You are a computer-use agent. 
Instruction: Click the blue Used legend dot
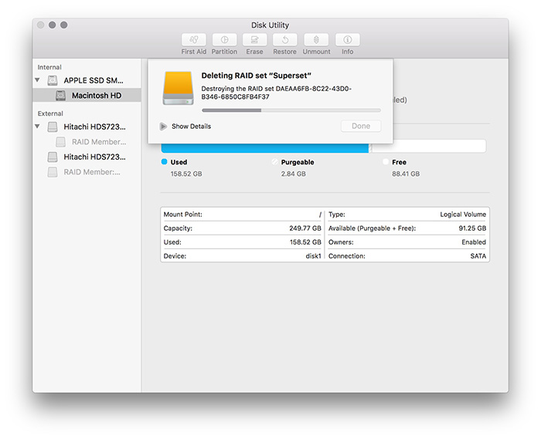pyautogui.click(x=164, y=162)
